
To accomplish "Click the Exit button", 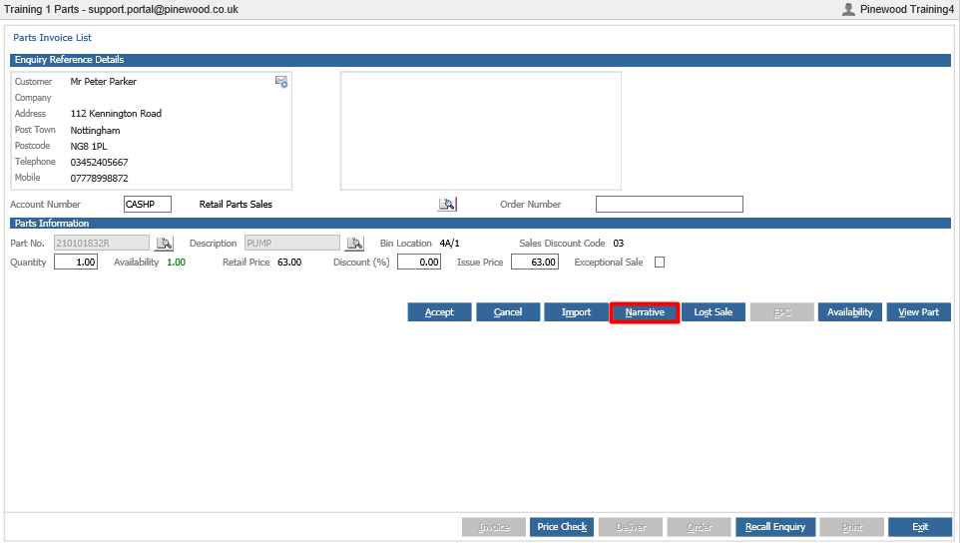I will [920, 527].
